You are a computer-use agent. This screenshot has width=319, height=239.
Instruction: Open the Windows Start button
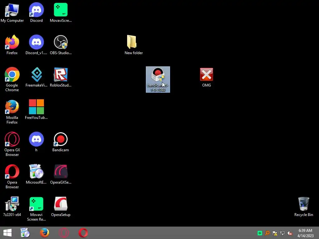point(7,233)
